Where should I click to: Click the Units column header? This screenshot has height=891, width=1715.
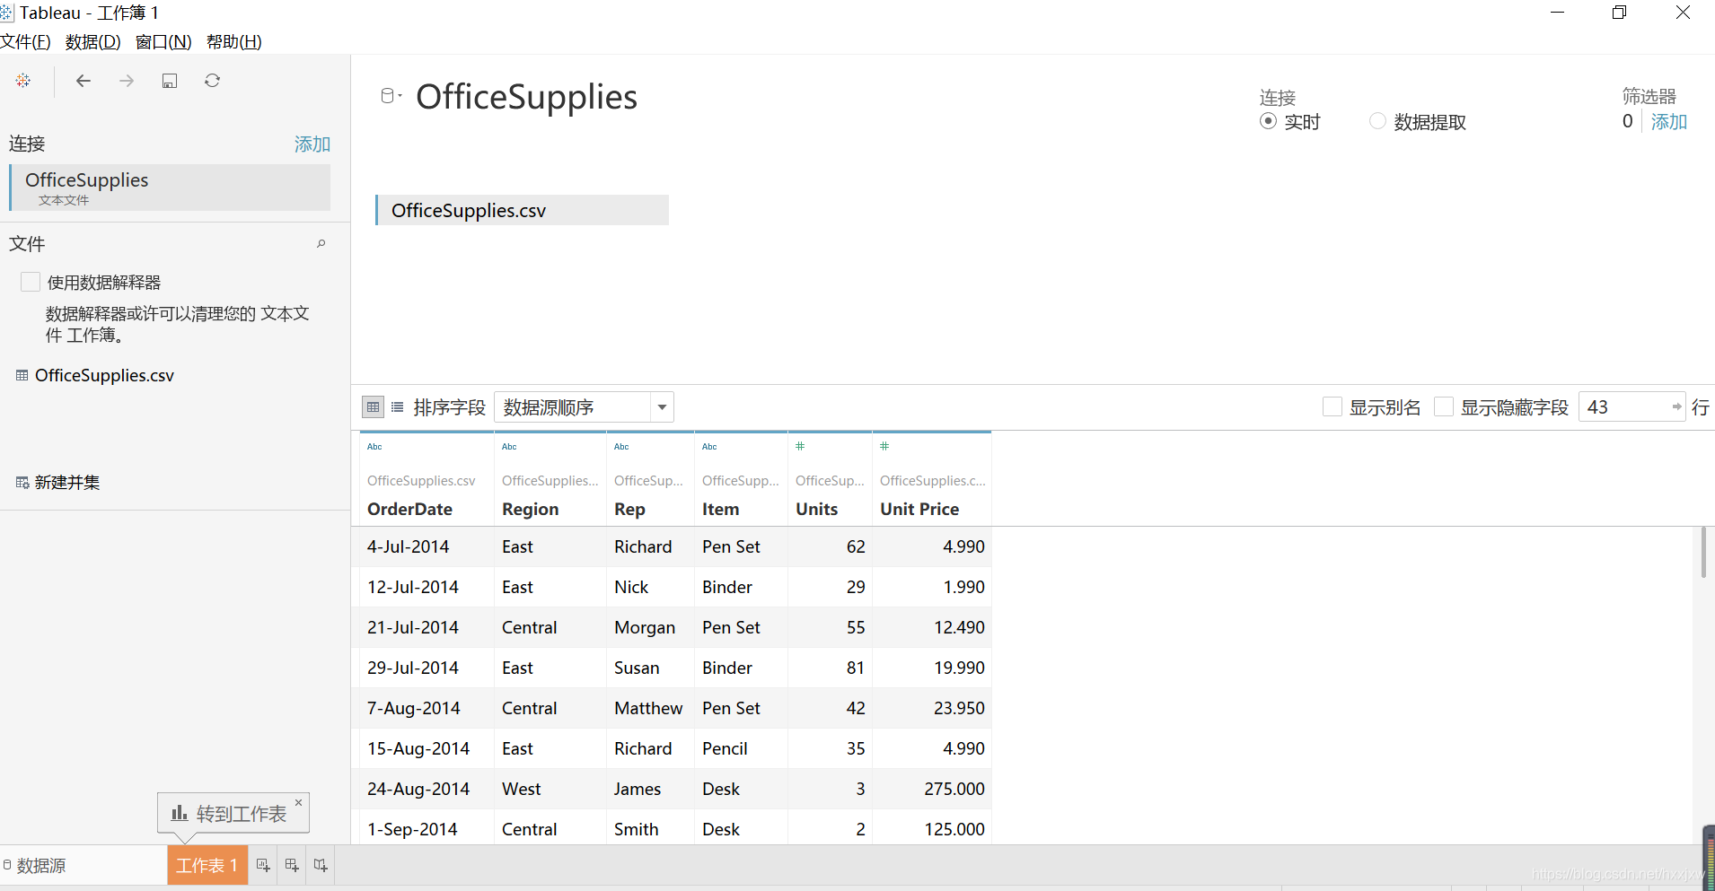pyautogui.click(x=816, y=510)
